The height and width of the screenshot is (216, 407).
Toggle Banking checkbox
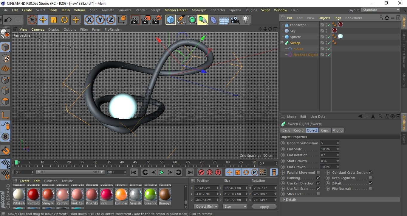318,178
